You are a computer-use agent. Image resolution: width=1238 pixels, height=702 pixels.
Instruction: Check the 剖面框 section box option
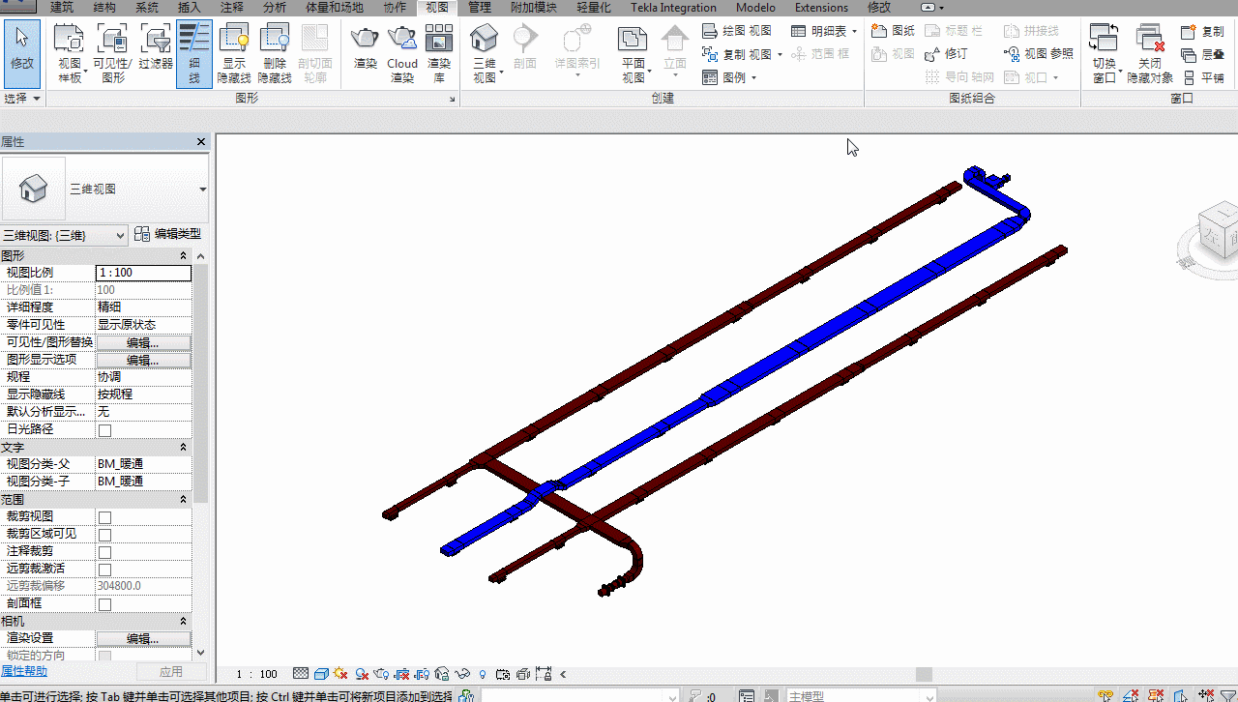pos(104,604)
